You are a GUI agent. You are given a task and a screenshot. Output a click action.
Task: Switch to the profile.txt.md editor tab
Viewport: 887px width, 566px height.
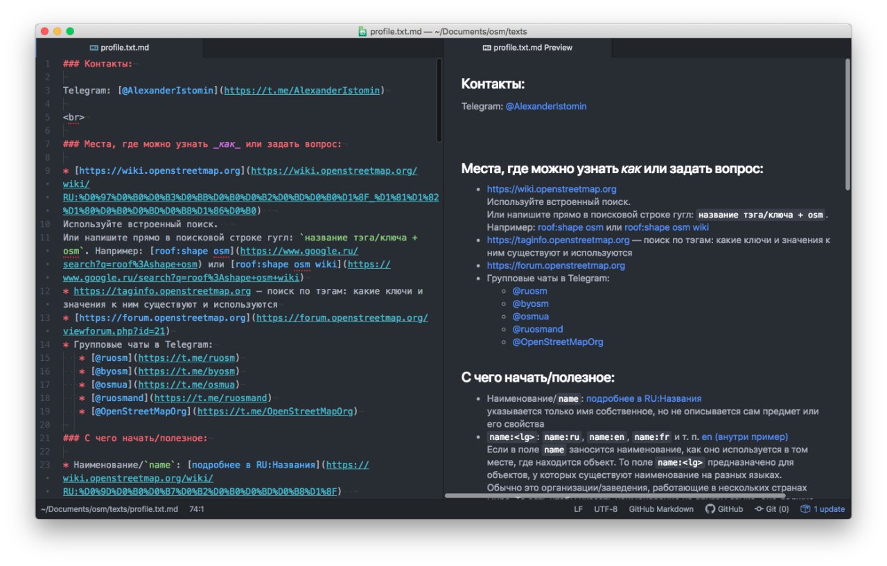click(x=119, y=48)
